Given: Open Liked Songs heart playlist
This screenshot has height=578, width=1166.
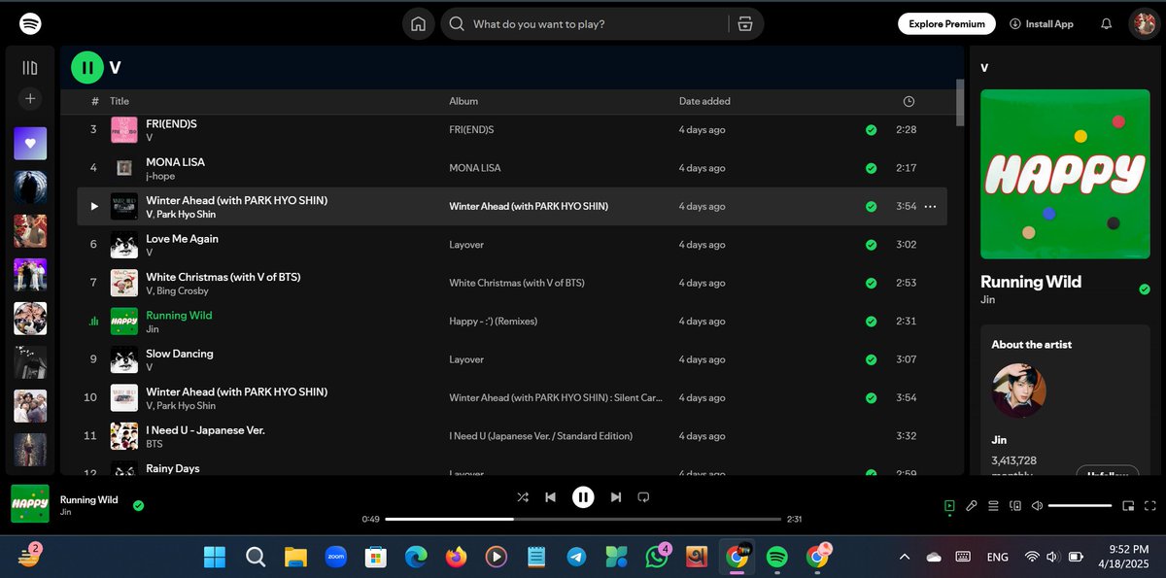Looking at the screenshot, I should pyautogui.click(x=30, y=144).
